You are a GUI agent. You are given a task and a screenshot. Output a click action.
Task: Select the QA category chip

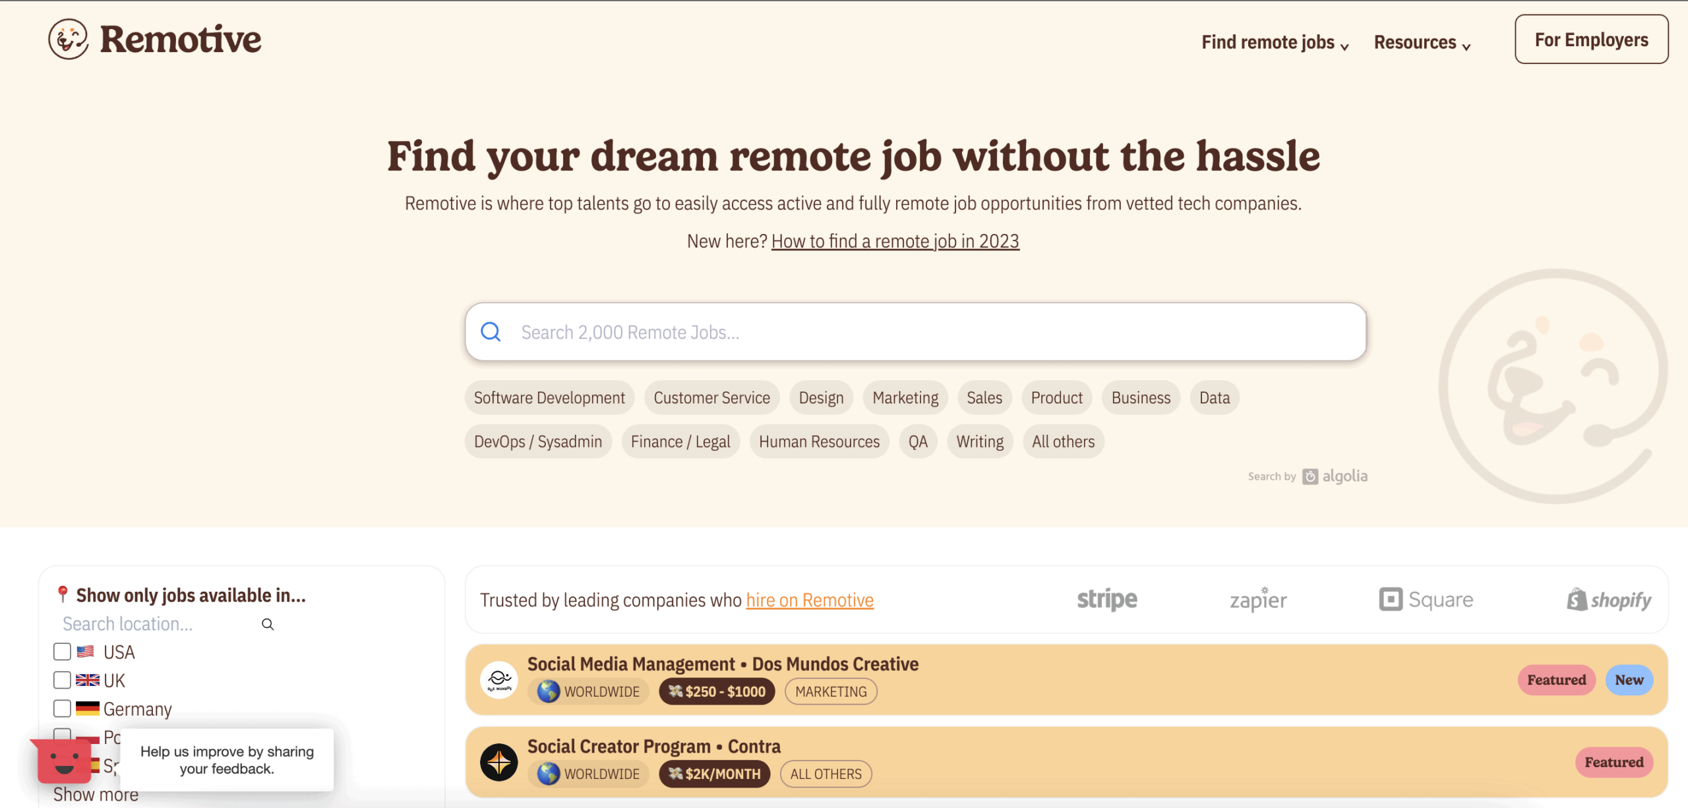(918, 441)
